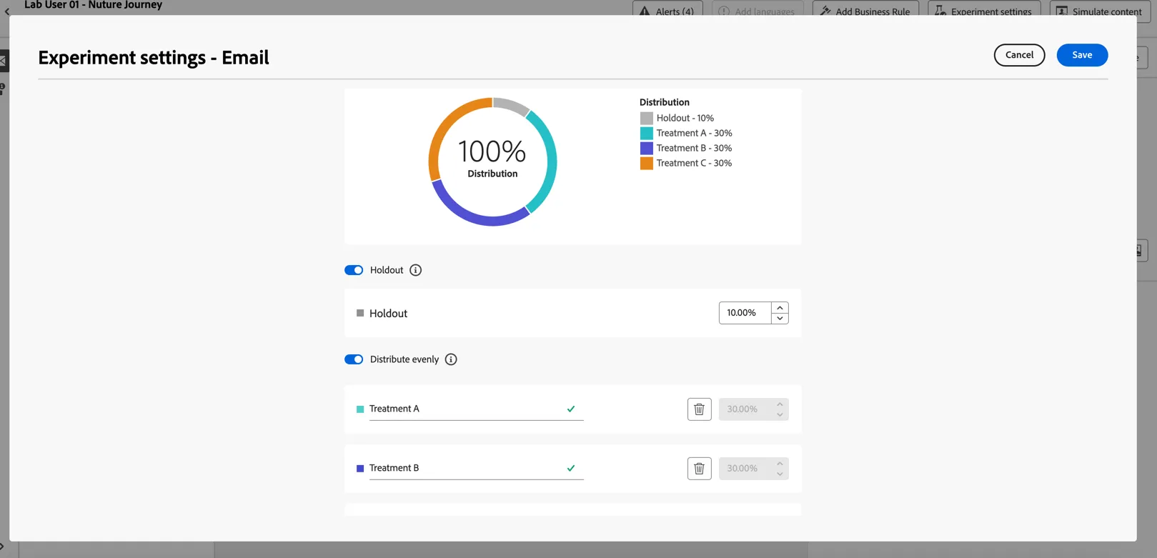Click the Treatment B green checkmark

click(x=571, y=469)
